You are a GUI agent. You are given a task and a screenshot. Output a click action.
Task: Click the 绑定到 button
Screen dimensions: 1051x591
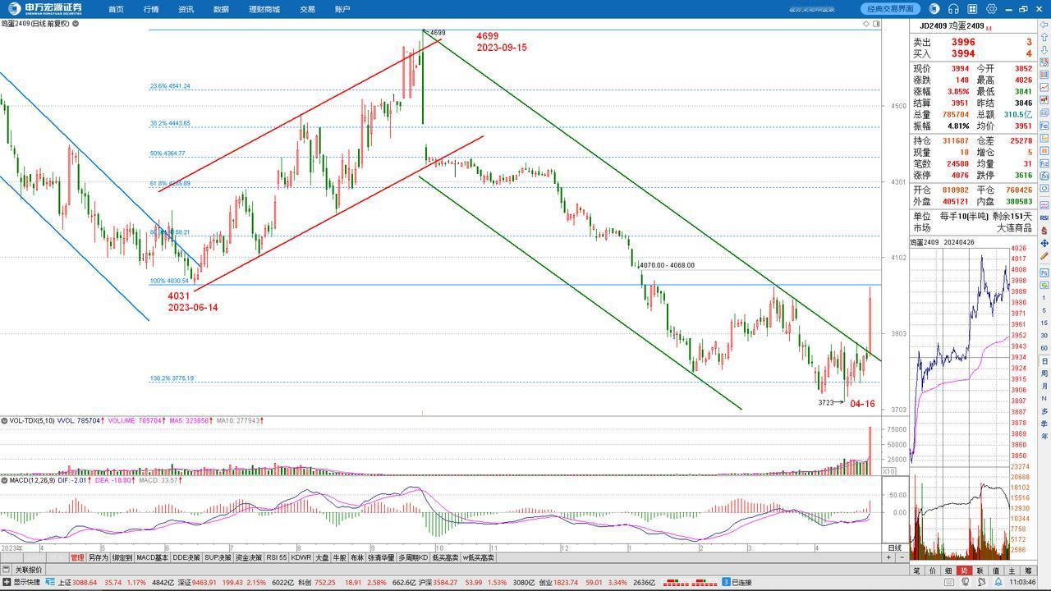[x=122, y=557]
